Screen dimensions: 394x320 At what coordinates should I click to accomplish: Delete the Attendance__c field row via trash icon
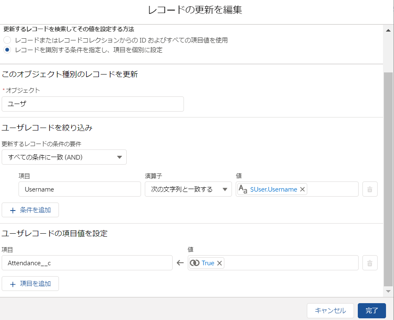[370, 263]
